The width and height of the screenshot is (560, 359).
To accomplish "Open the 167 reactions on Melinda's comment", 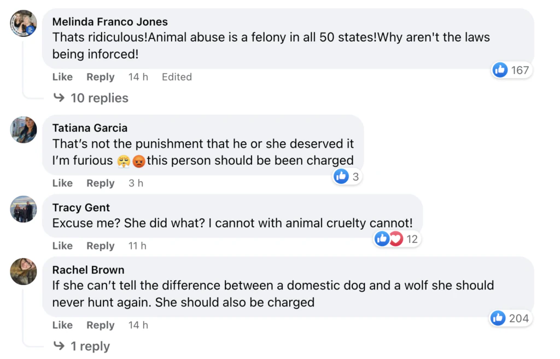I will point(511,70).
